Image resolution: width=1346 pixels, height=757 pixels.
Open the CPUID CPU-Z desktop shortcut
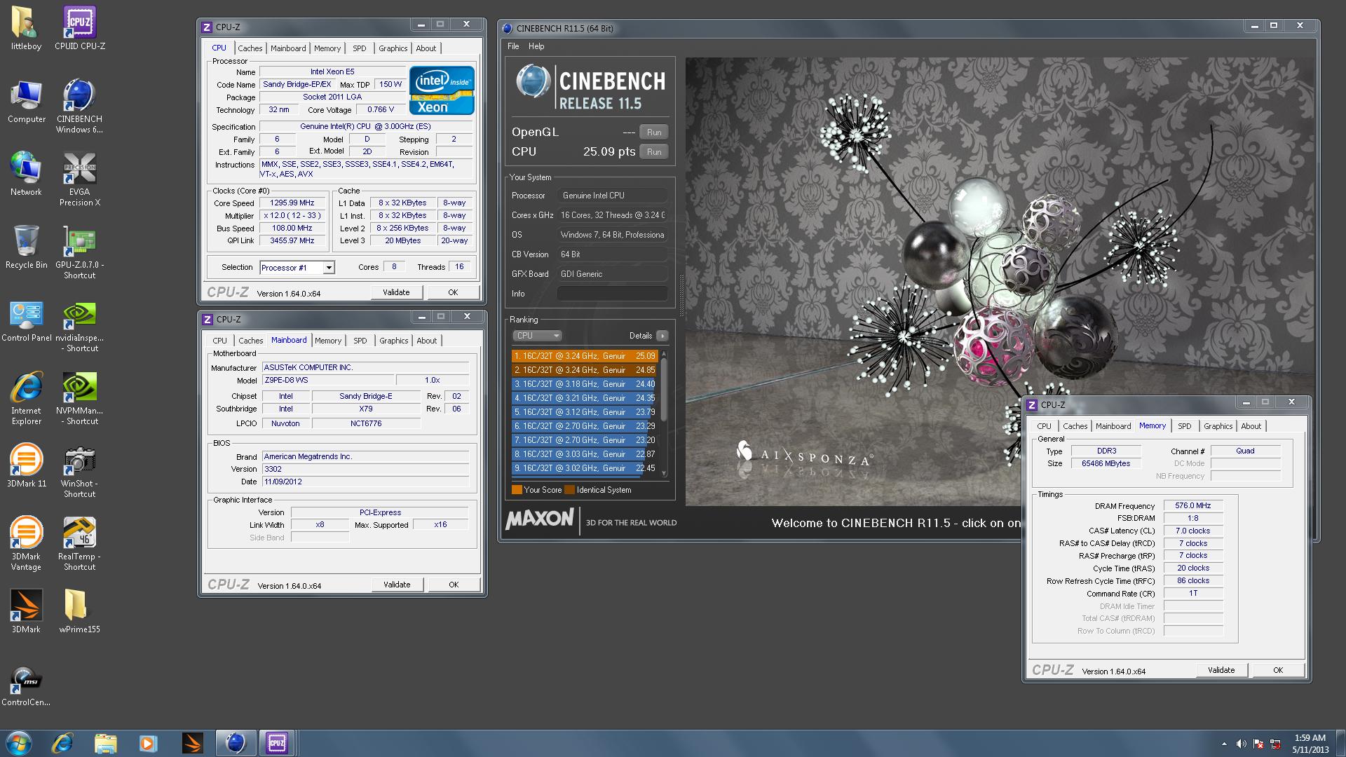point(79,28)
